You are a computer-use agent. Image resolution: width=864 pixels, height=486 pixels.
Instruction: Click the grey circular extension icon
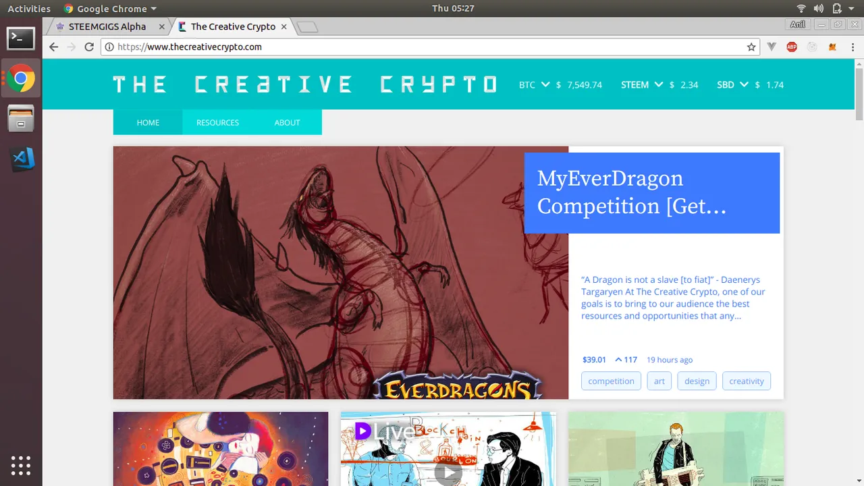coord(812,47)
